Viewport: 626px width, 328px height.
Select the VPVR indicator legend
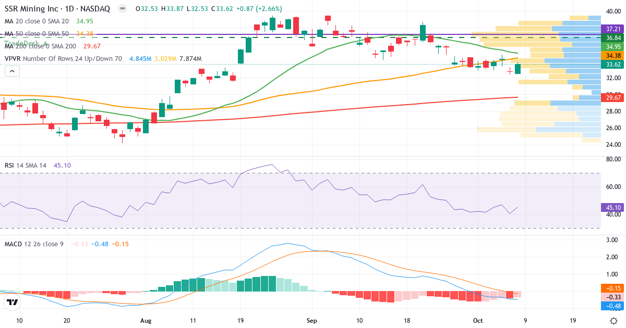[x=63, y=59]
